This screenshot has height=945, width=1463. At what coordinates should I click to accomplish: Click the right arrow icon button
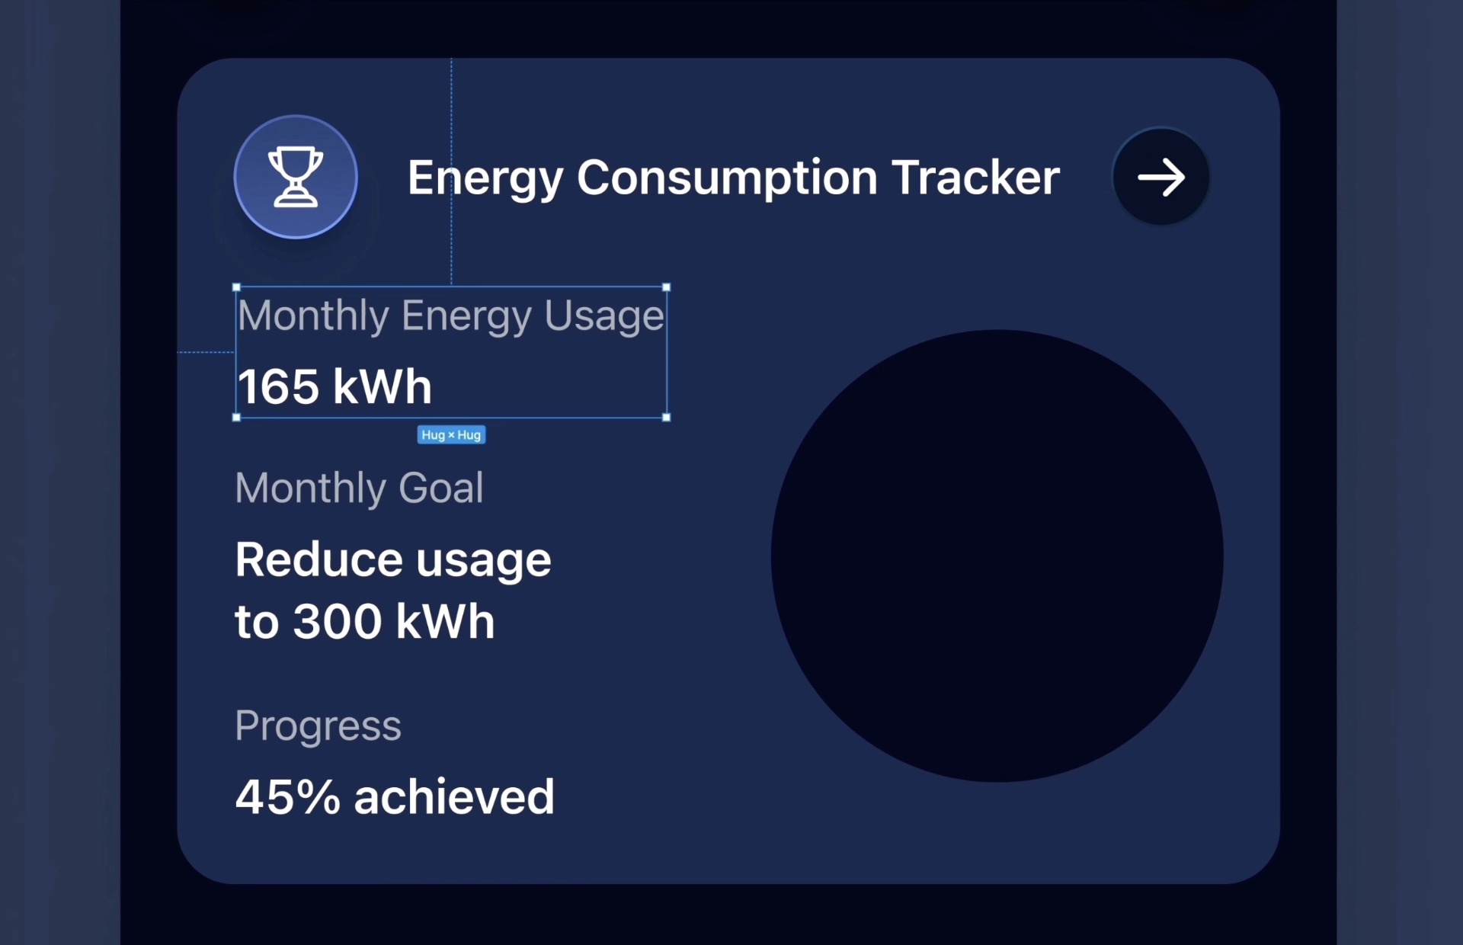1161,177
